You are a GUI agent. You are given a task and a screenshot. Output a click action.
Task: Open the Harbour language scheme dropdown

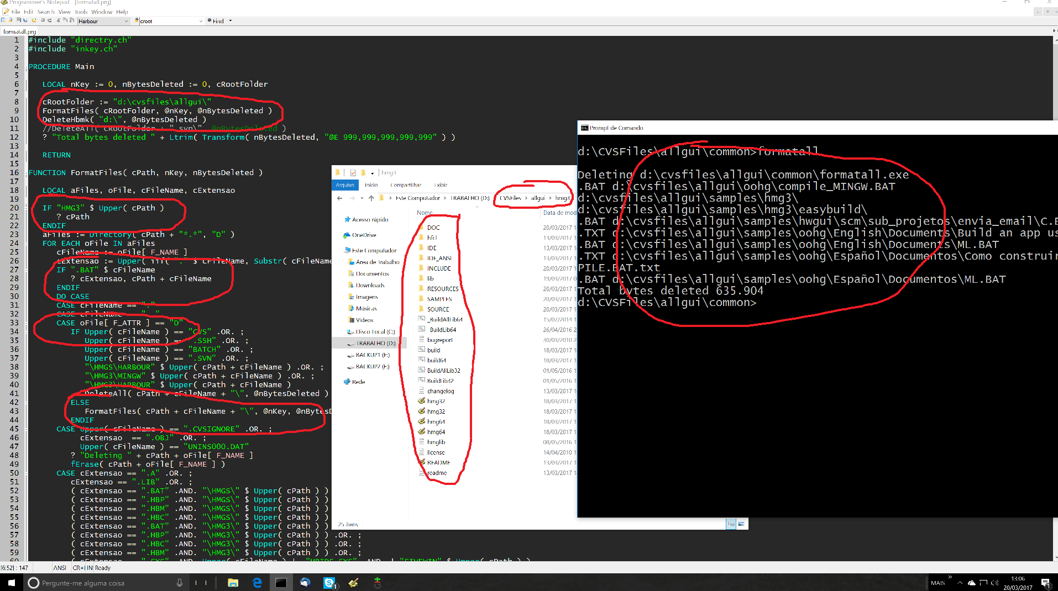[126, 21]
